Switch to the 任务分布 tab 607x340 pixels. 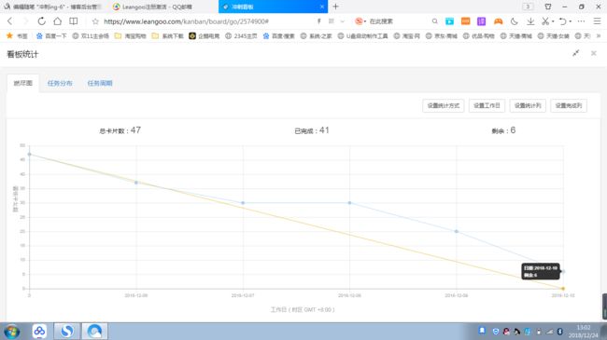point(60,83)
